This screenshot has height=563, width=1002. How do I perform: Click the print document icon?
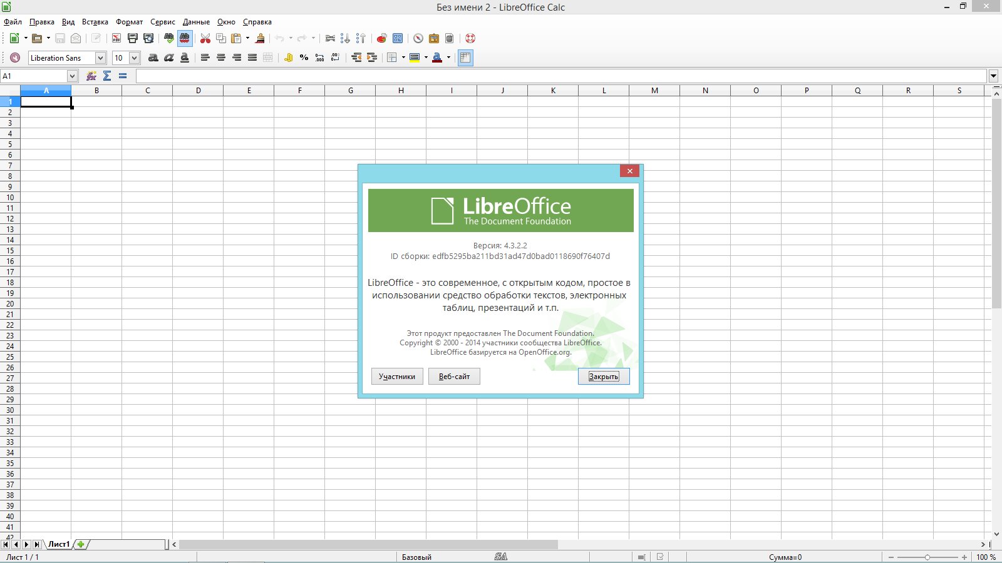pos(133,38)
